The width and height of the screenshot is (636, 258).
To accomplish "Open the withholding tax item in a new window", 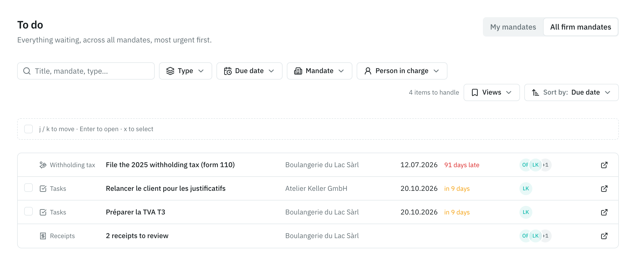I will click(x=604, y=165).
